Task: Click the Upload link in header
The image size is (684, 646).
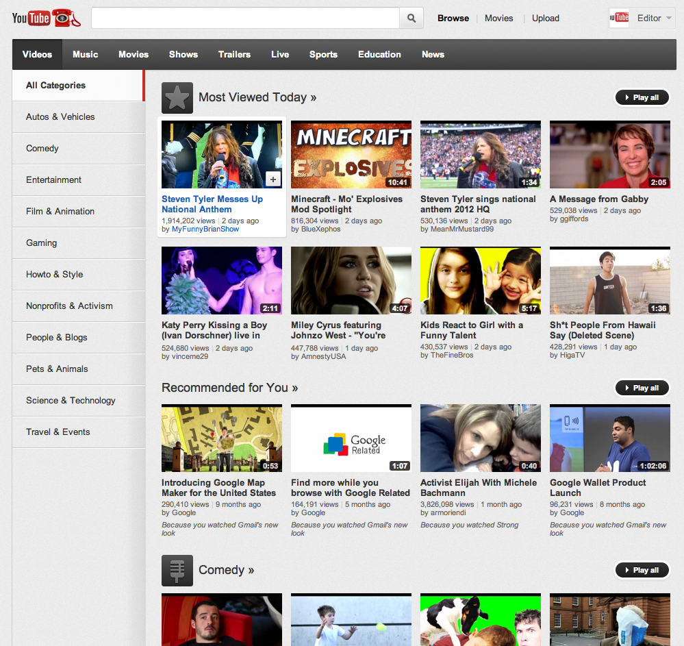Action: point(545,18)
